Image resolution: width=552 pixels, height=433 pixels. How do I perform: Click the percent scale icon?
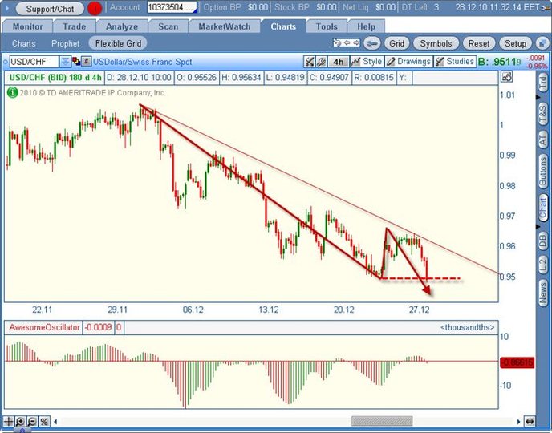(44, 421)
